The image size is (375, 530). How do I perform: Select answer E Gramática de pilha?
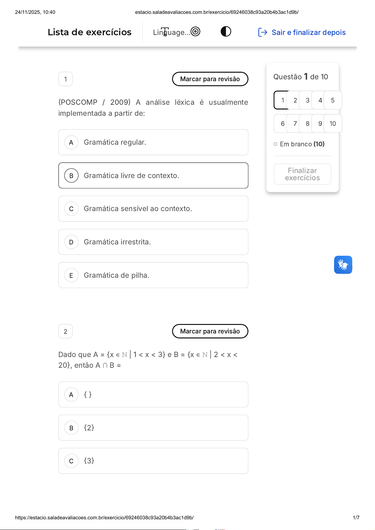(x=153, y=275)
